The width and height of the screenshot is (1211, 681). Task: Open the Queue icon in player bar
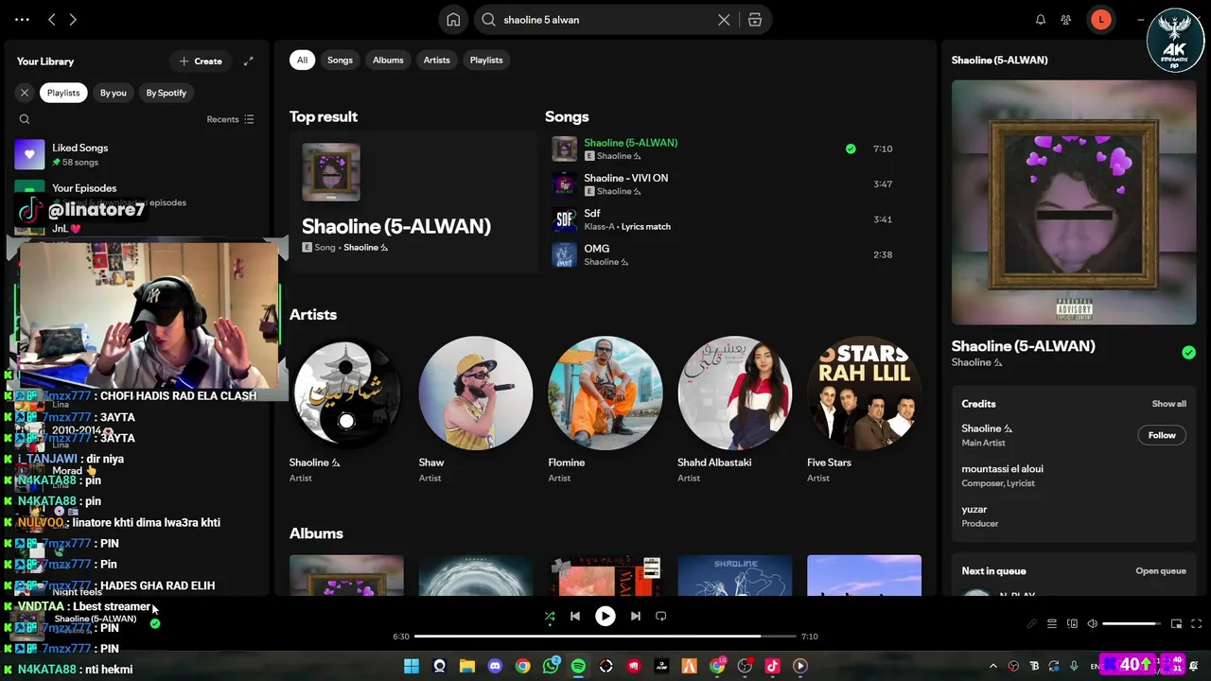[1052, 624]
